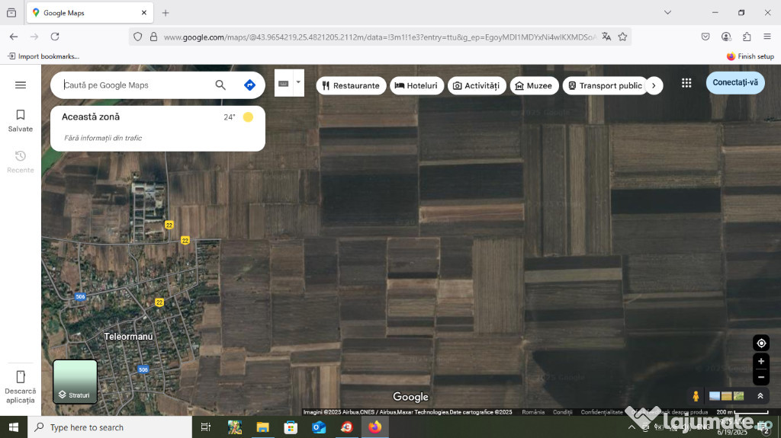The height and width of the screenshot is (438, 781).
Task: Open Firefox application menu
Action: click(x=767, y=37)
